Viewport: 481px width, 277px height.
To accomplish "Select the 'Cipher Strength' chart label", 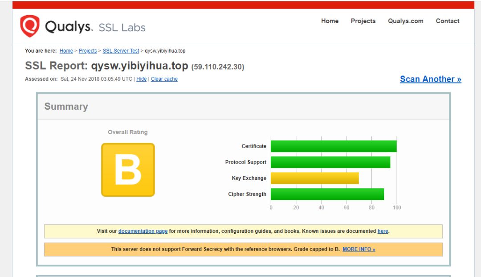I will pos(247,194).
